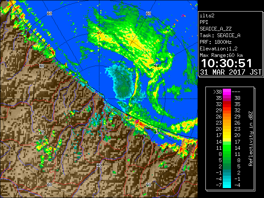
Task: Click the "Reflectivity in dBZ" legend title
Action: [x=251, y=139]
